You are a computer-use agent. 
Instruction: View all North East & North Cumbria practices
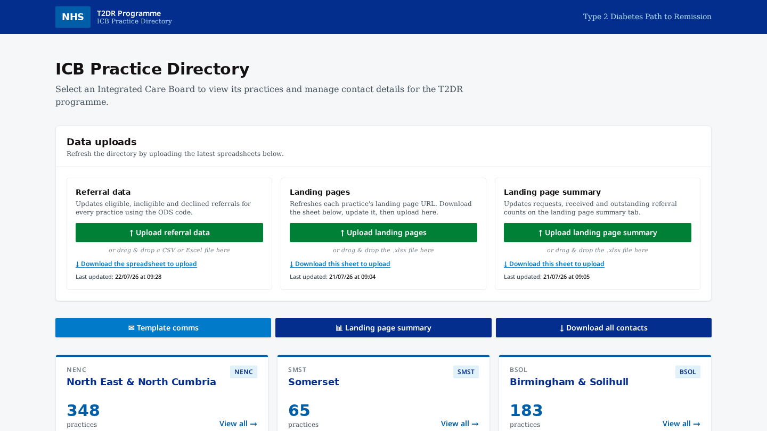point(238,424)
